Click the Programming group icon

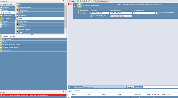tap(17, 10)
